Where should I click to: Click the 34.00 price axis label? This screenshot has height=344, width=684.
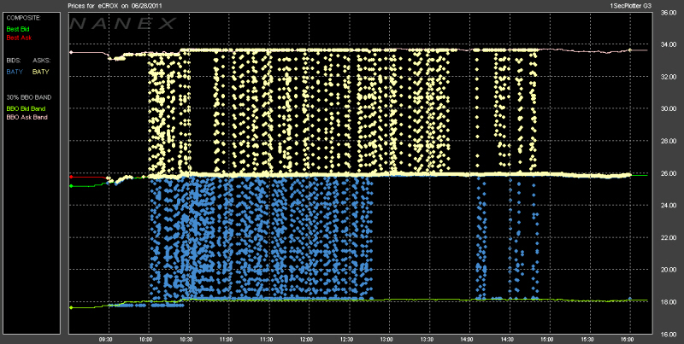click(x=667, y=44)
